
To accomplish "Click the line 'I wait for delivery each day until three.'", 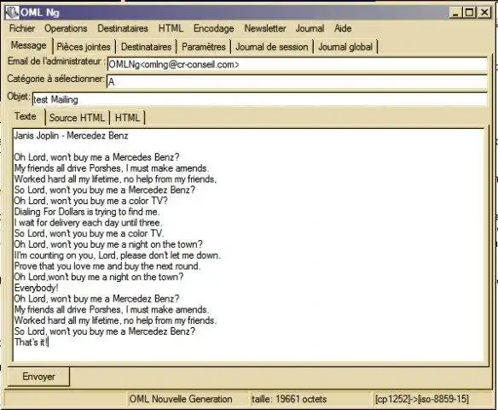I will [x=88, y=223].
